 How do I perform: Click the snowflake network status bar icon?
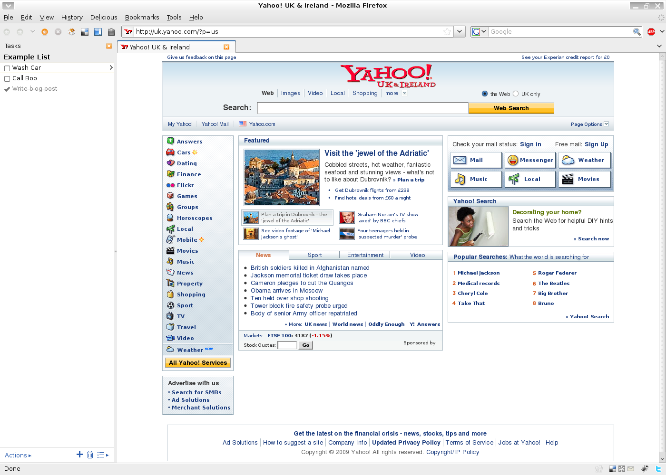[x=622, y=469]
